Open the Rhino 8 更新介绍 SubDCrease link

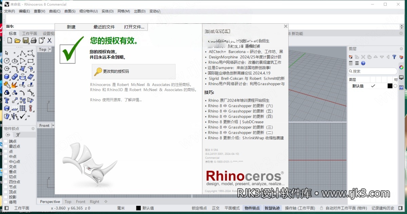[x=236, y=122]
